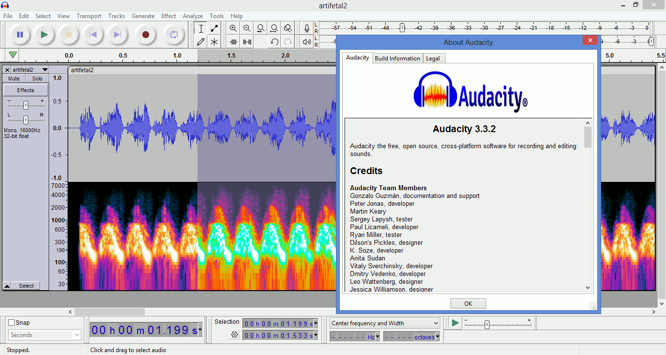Open the Hz frequency format arrow
This screenshot has width=666, height=355.
pos(378,337)
